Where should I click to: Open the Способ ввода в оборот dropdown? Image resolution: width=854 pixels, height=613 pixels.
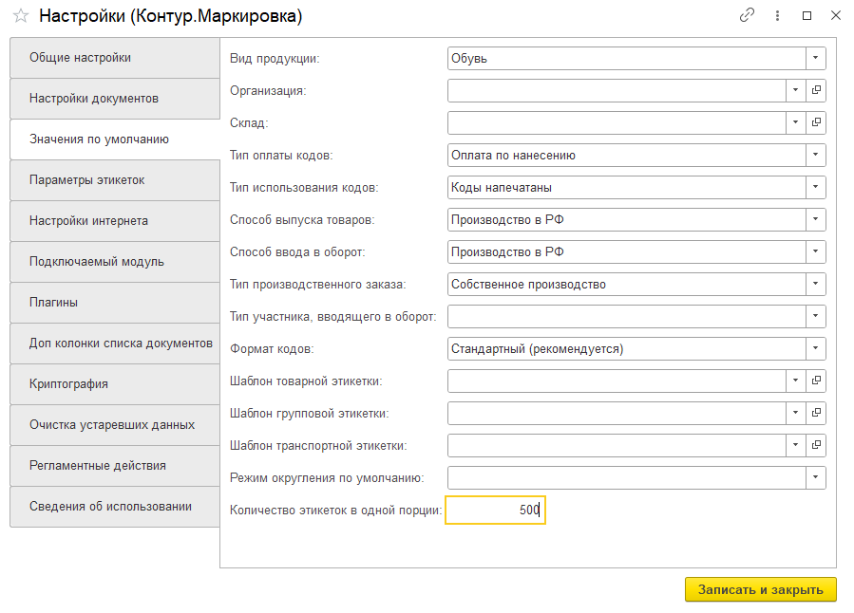tap(815, 251)
